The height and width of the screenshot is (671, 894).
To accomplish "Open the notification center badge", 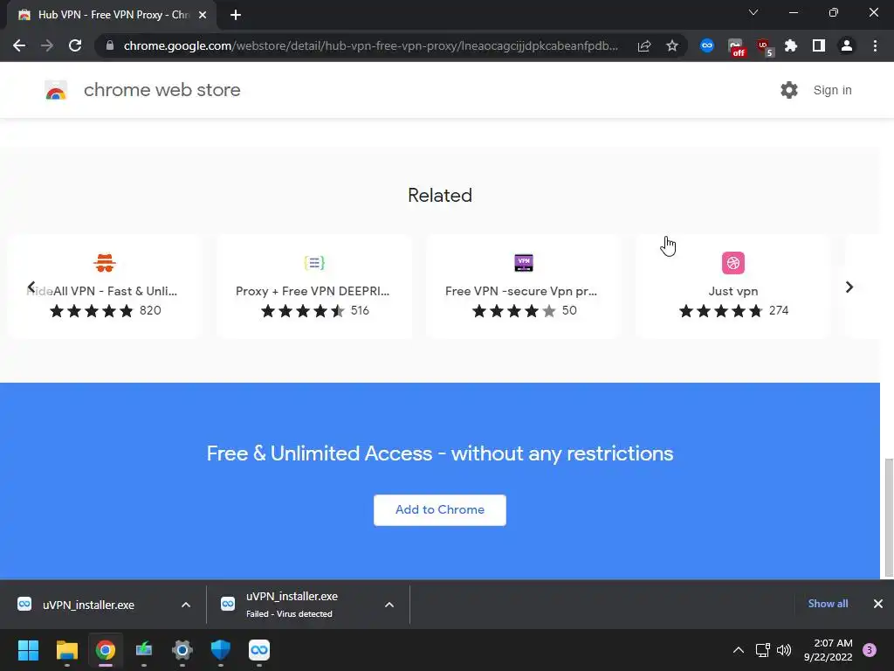I will pos(870,650).
